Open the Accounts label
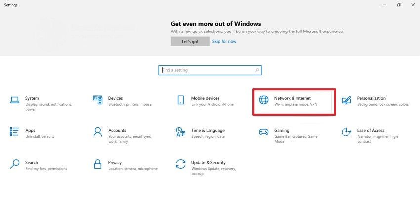This screenshot has width=420, height=223. click(117, 131)
